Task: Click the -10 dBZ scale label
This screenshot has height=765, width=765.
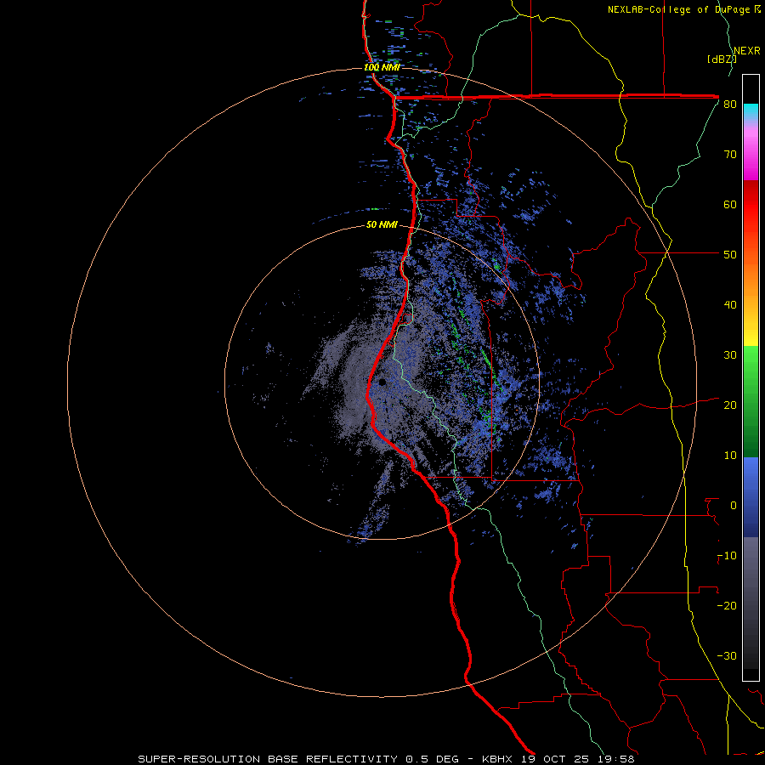Action: point(727,556)
